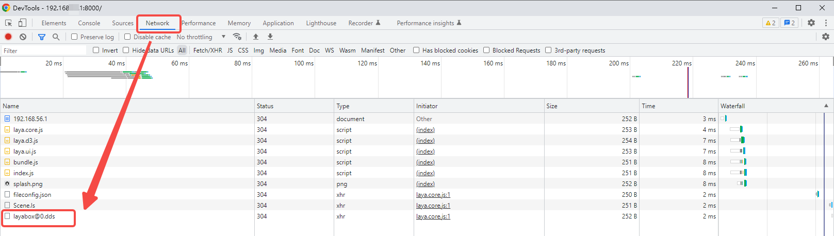Open network conditions wifi icon
Viewport: 834px width, 236px height.
(237, 37)
